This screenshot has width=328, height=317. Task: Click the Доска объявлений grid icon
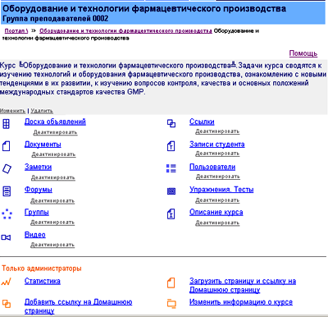[x=6, y=124]
